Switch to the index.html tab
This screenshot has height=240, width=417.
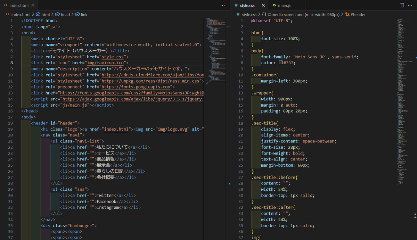point(19,6)
